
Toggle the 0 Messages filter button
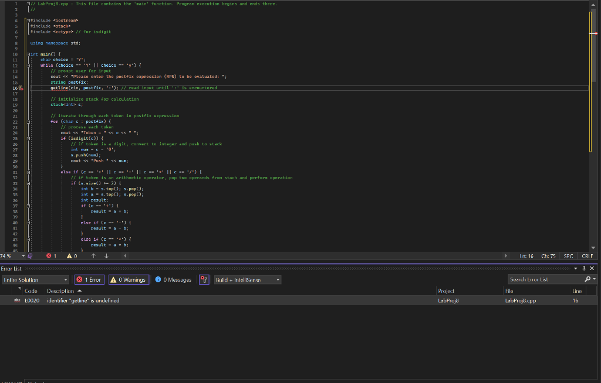pos(173,279)
